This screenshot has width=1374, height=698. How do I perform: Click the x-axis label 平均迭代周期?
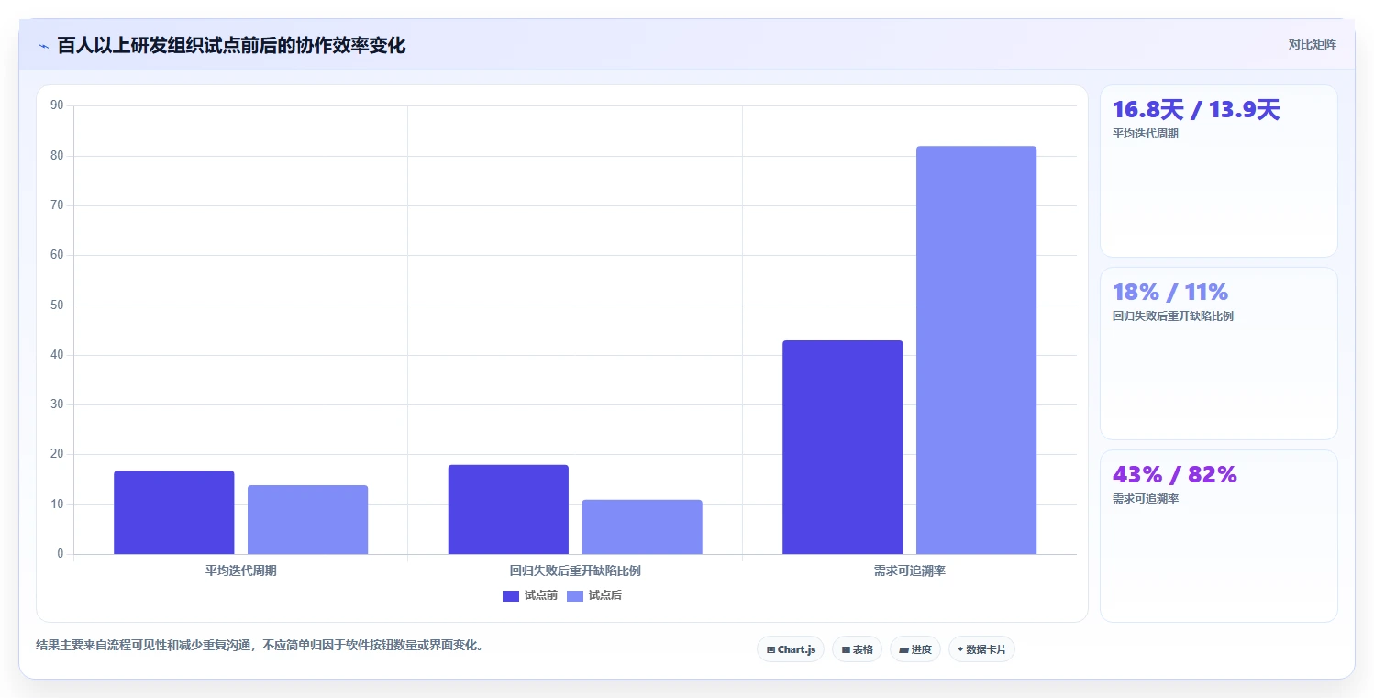tap(241, 571)
